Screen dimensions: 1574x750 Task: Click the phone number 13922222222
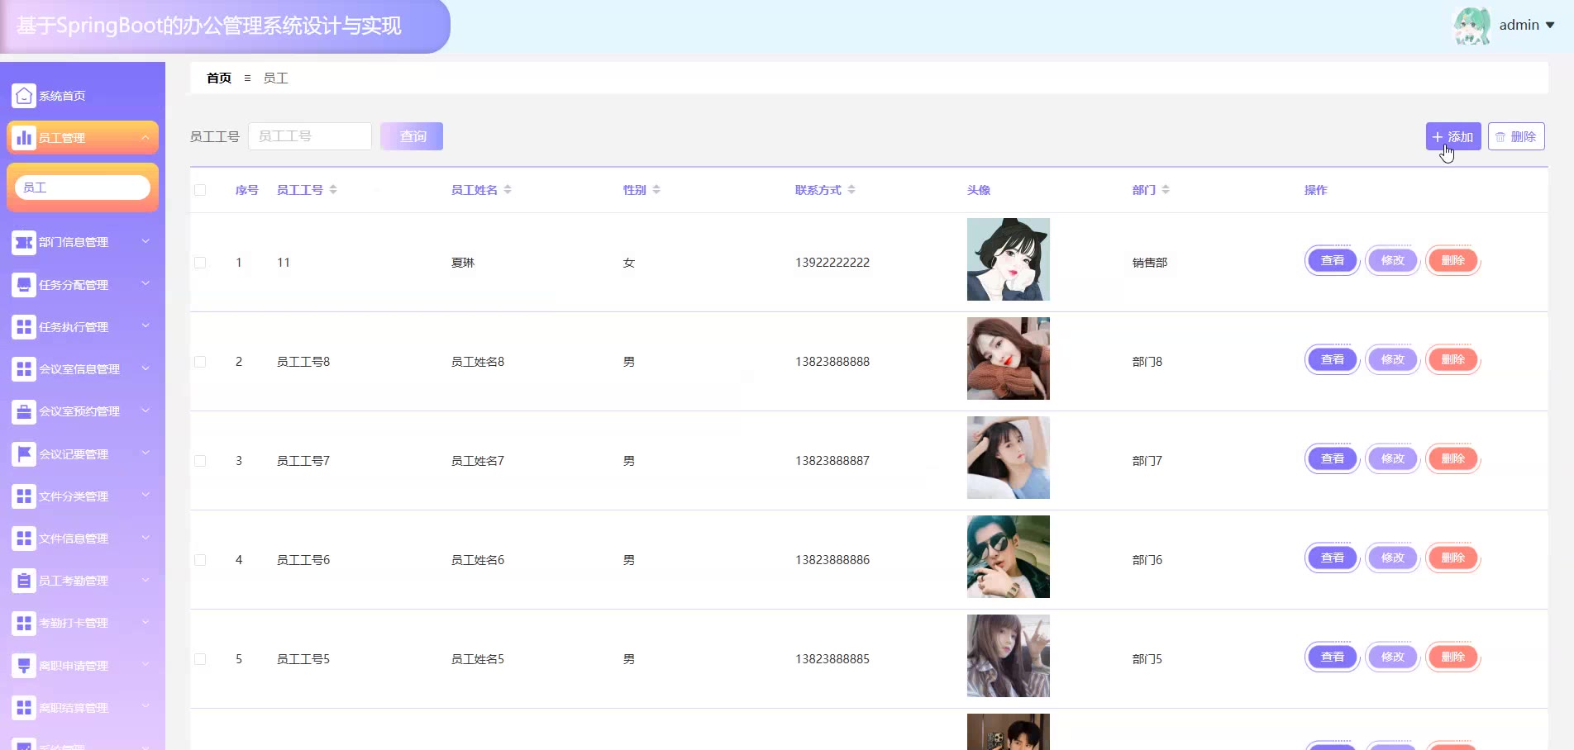[x=832, y=263]
